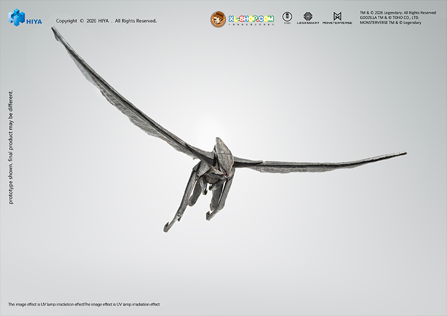The height and width of the screenshot is (316, 447).
Task: Click the XL-Shop cartoon mascot icon
Action: 218,20
